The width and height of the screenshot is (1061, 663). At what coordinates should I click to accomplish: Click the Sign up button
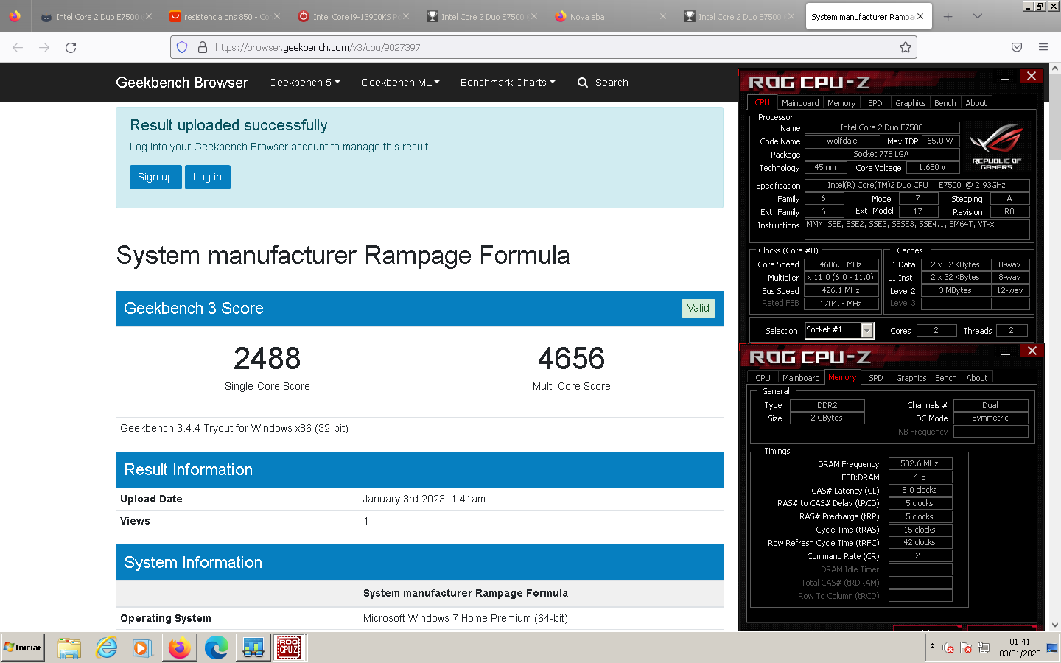pos(155,177)
